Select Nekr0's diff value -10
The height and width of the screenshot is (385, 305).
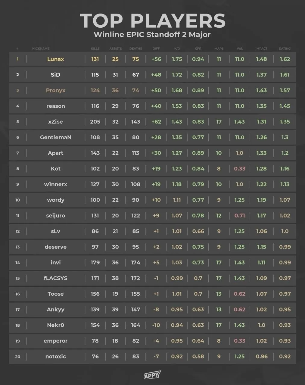156,325
